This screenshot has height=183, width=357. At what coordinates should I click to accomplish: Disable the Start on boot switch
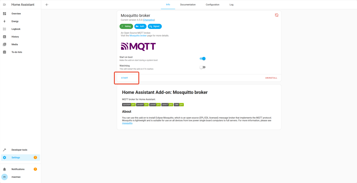pos(203,58)
